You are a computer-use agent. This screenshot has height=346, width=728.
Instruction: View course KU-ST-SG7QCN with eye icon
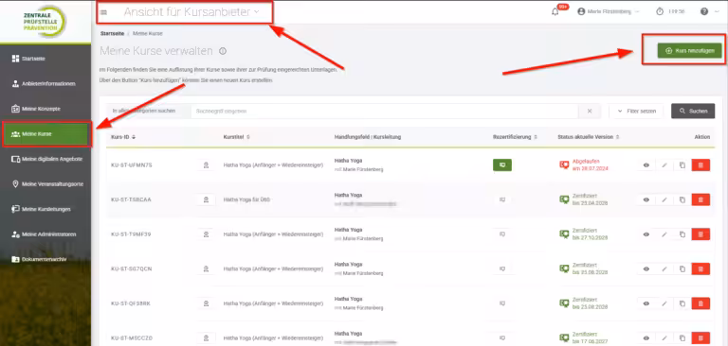[646, 268]
